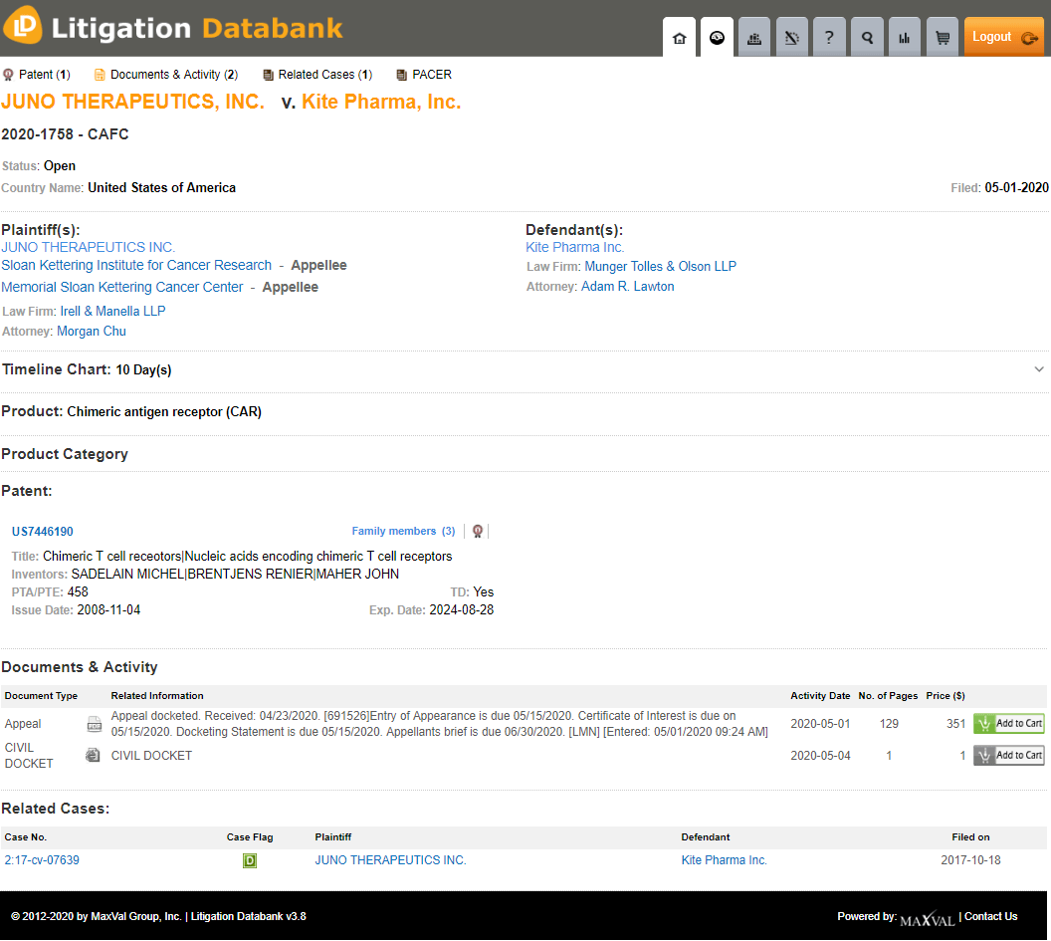Screen dimensions: 1051x941
Task: Open defendant Kite Pharma Inc. link
Action: 574,248
